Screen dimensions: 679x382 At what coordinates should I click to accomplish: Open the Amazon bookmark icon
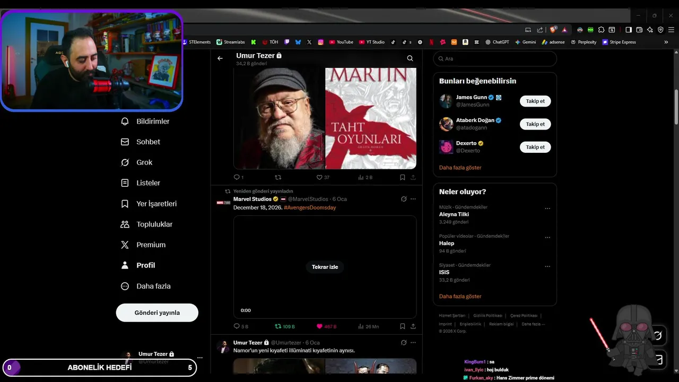point(465,42)
